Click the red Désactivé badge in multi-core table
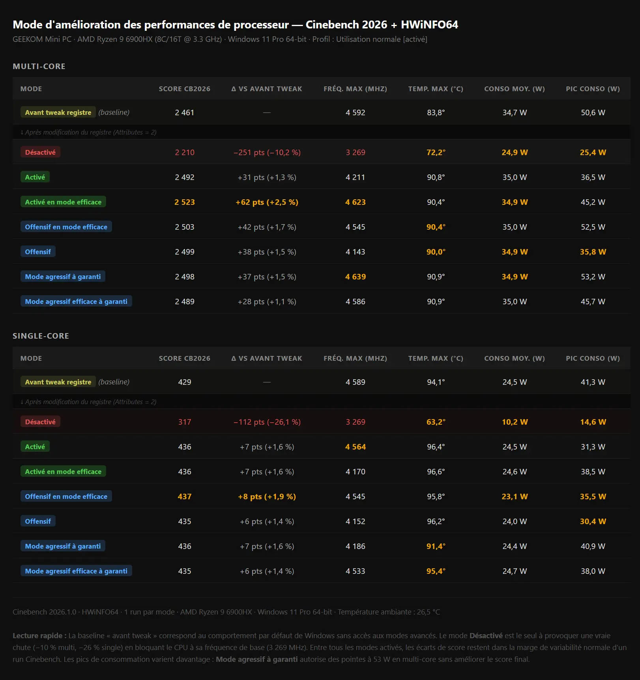 40,152
